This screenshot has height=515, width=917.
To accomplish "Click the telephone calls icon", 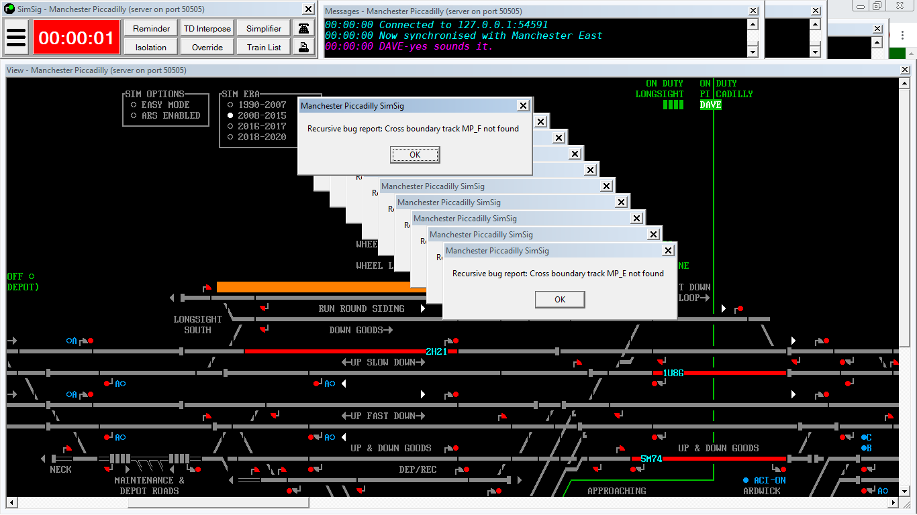I will (x=304, y=28).
